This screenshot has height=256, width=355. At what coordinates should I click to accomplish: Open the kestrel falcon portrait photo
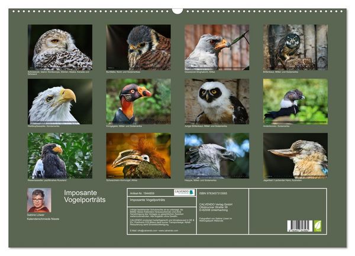(138, 47)
